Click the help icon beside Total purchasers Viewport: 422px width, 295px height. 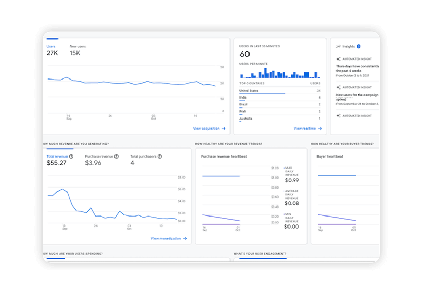click(160, 156)
